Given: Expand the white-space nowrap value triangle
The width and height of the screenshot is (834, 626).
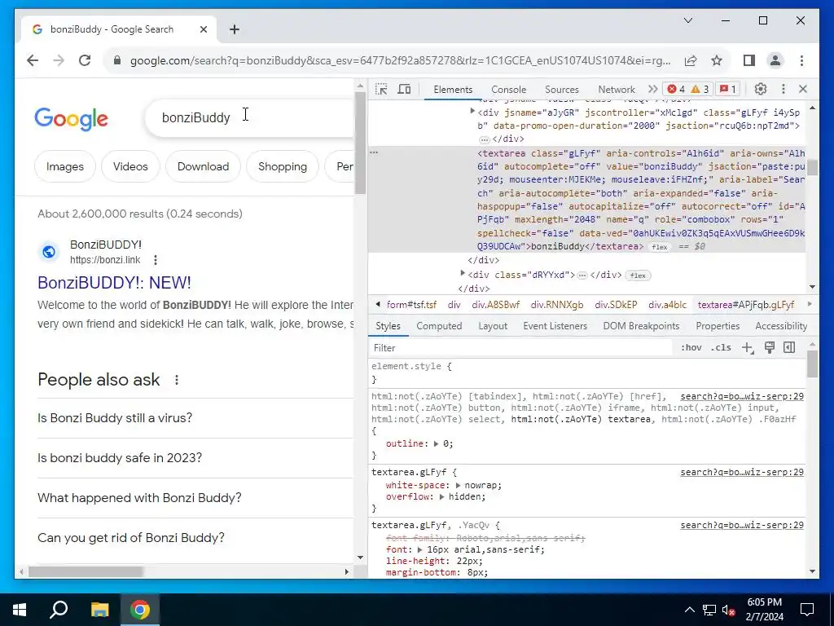Looking at the screenshot, I should click(459, 486).
